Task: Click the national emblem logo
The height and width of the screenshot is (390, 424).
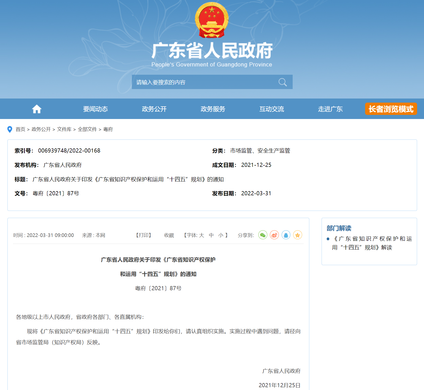Action: [212, 20]
